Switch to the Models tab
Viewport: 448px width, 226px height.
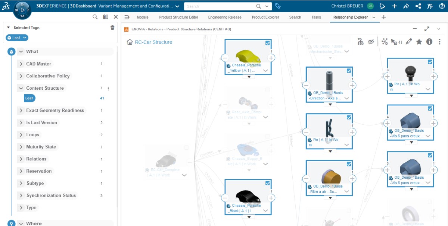143,17
